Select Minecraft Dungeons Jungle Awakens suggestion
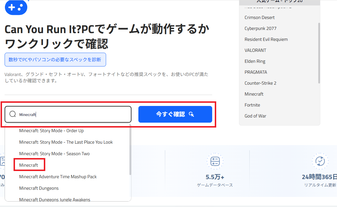Screen dimensions: 337x207 (54, 200)
